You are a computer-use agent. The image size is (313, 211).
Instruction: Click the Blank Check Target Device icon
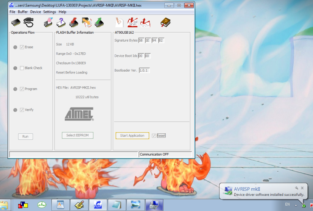tap(61, 22)
